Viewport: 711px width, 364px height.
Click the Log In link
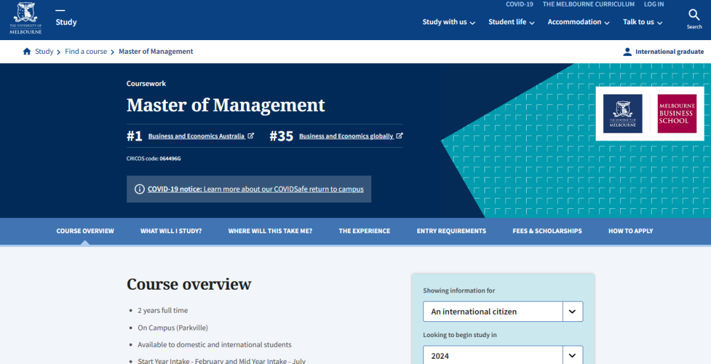[x=654, y=5]
